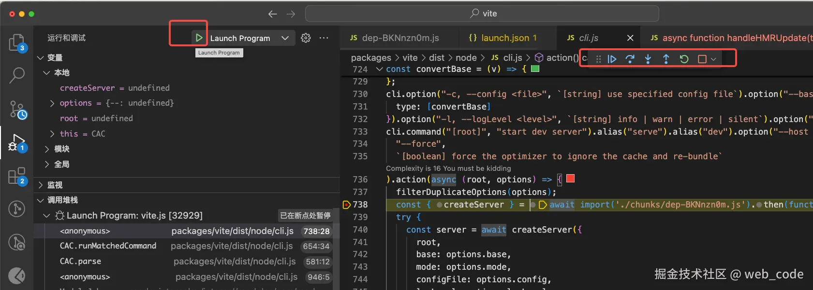Open the Extensions view

tap(16, 176)
